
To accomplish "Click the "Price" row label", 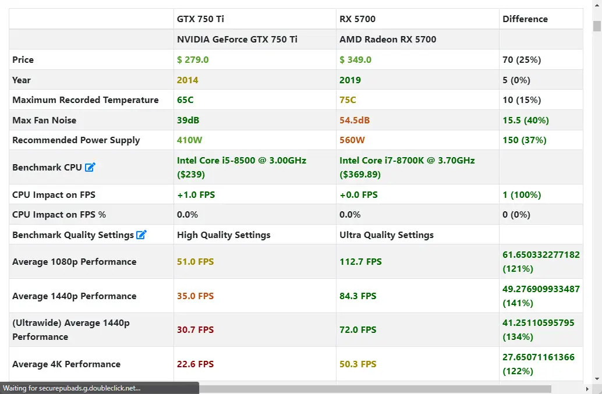I will tap(23, 59).
